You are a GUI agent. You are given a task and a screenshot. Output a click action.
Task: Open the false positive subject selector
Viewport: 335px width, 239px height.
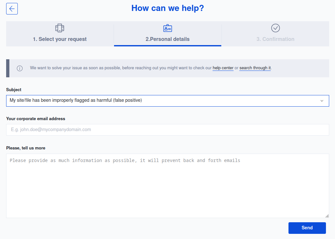(168, 100)
